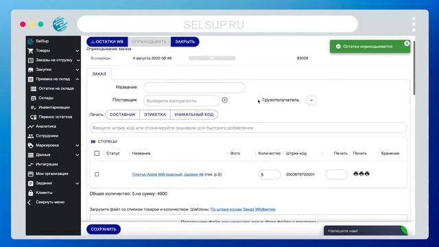439x247 pixels.
Task: Open Остатки на складе list icon
Action: click(34, 89)
